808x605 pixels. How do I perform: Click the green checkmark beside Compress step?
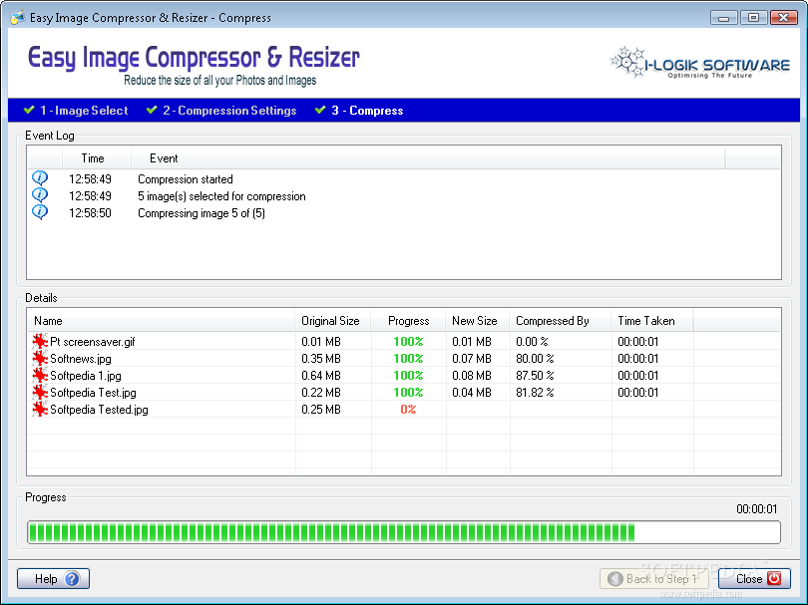pos(320,110)
